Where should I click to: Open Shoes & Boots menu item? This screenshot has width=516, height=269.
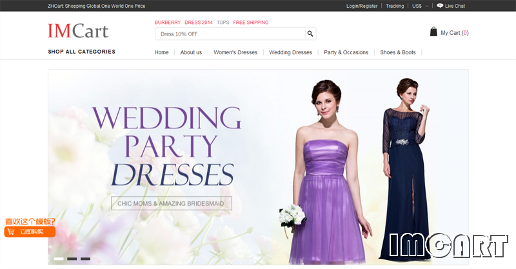[397, 52]
